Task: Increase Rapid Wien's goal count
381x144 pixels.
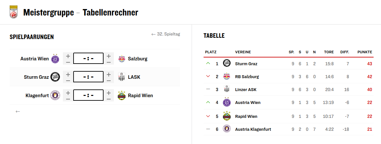Action: pos(109,92)
